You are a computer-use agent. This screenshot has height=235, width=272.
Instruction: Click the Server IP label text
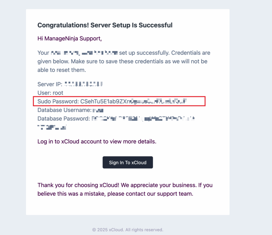[x=50, y=84]
